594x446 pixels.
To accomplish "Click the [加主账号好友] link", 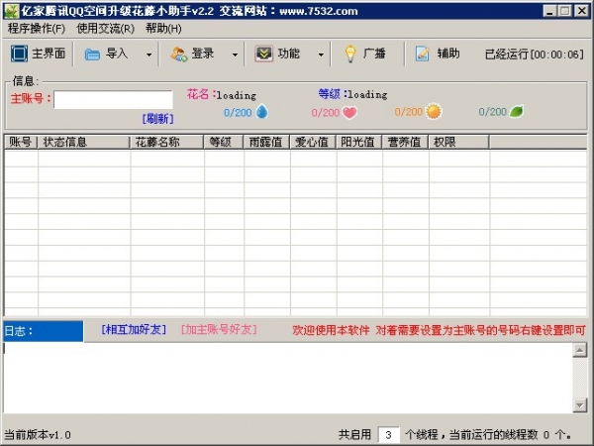I will 219,330.
